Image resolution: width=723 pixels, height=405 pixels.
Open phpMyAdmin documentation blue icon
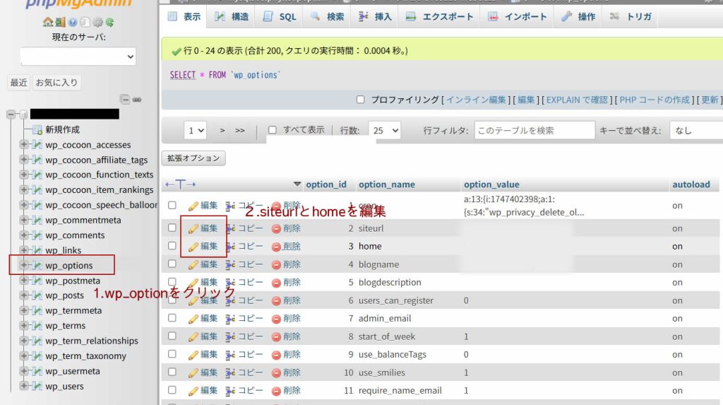click(x=73, y=22)
